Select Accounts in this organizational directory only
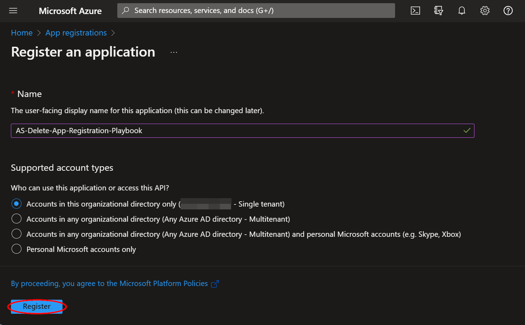Viewport: 525px width, 325px height. pos(17,204)
